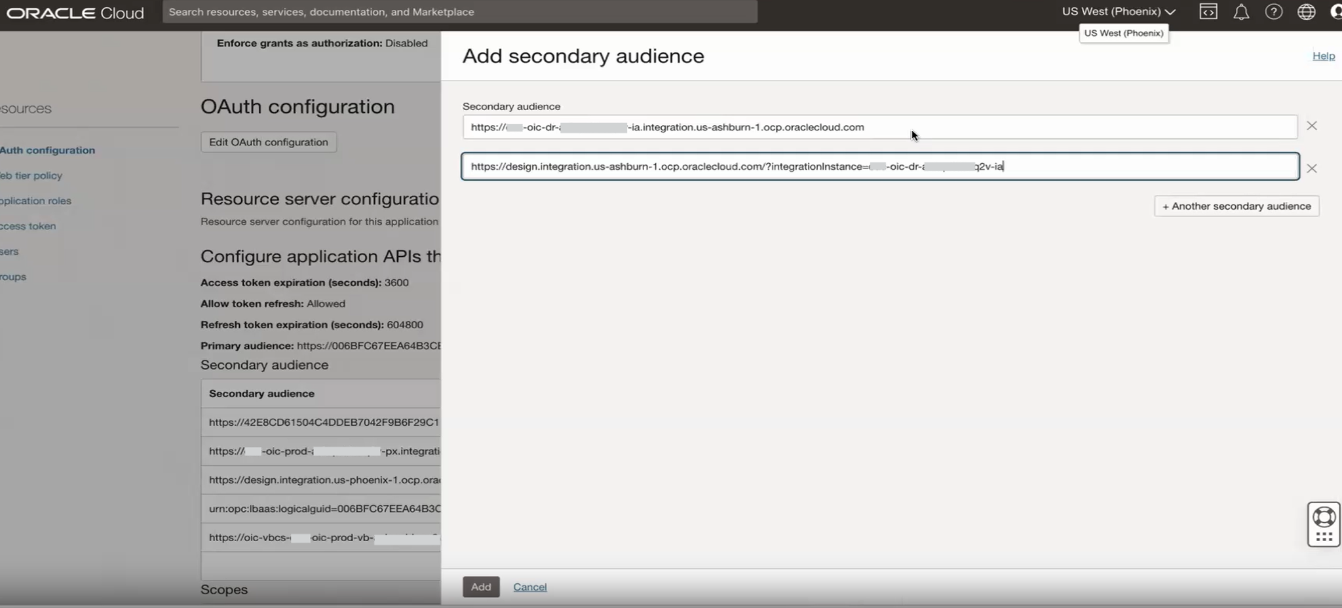This screenshot has width=1342, height=608.
Task: Remove the second secondary audience entry
Action: (x=1312, y=168)
